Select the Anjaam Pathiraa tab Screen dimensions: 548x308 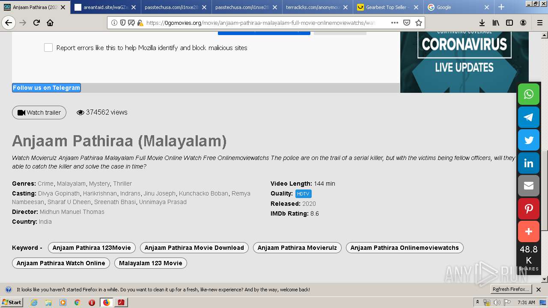[x=35, y=7]
